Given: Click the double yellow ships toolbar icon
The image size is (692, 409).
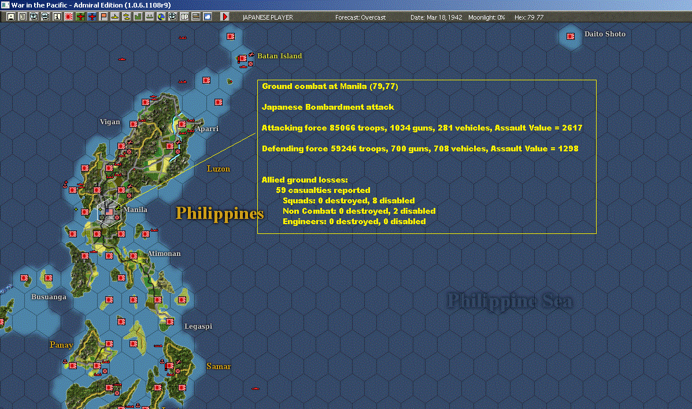Looking at the screenshot, I should [x=126, y=17].
